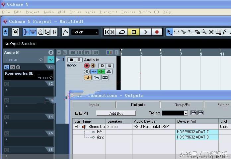Image resolution: width=231 pixels, height=159 pixels.
Task: Click the red Record transport button
Action: coord(157,32)
